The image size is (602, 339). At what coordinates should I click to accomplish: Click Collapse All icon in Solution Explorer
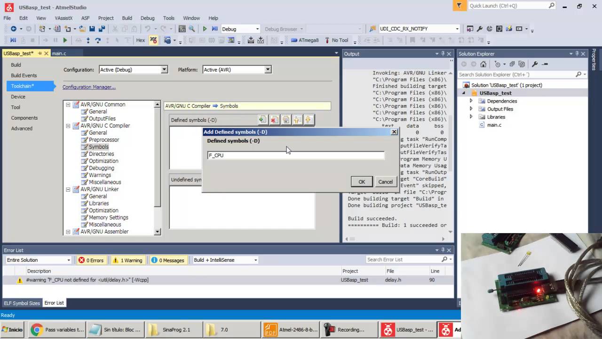(x=512, y=64)
